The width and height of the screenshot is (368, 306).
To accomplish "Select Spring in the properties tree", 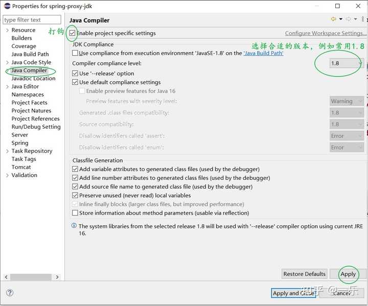I will coord(20,143).
